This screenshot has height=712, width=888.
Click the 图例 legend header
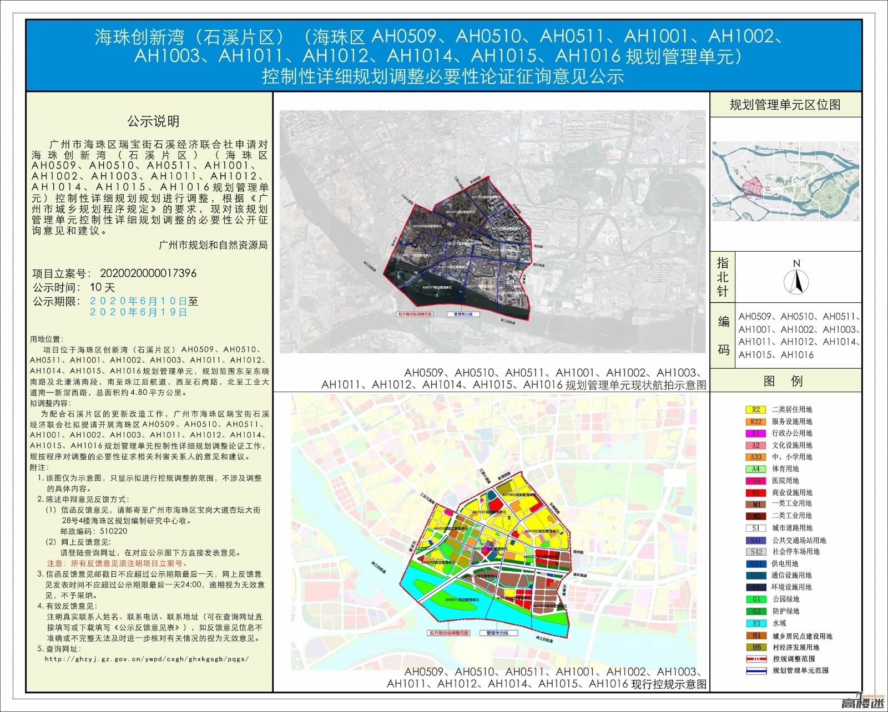click(783, 381)
